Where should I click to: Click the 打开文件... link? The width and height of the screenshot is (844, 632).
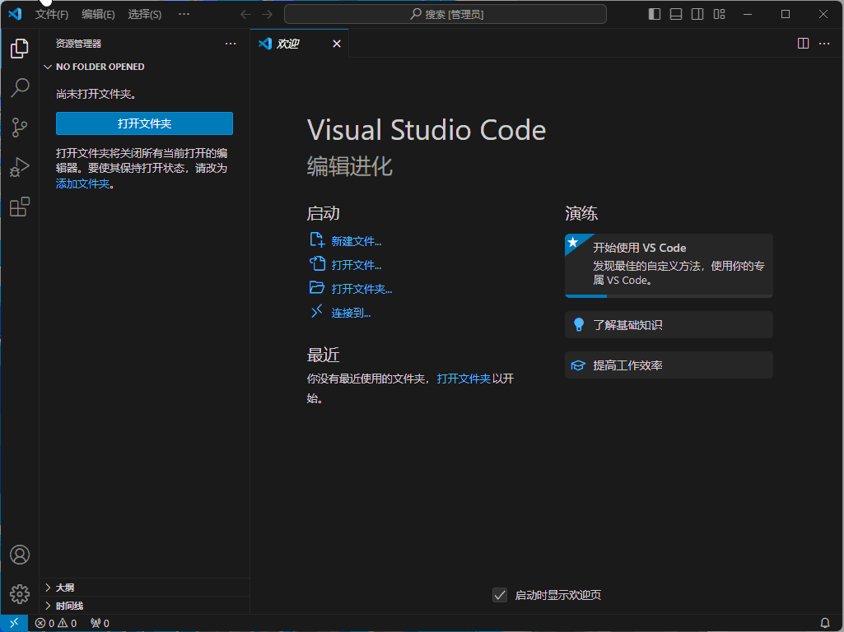click(x=357, y=265)
